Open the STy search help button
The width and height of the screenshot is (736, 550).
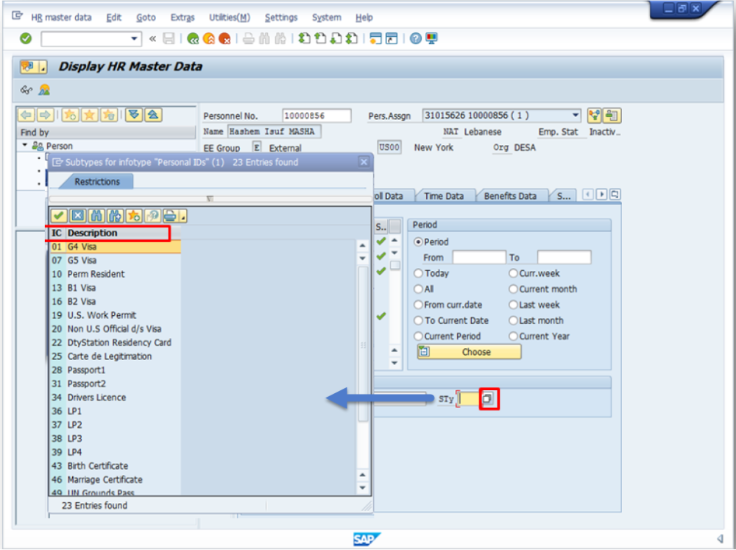(x=488, y=399)
